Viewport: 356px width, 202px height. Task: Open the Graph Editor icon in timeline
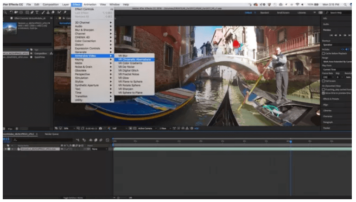[x=108, y=140]
